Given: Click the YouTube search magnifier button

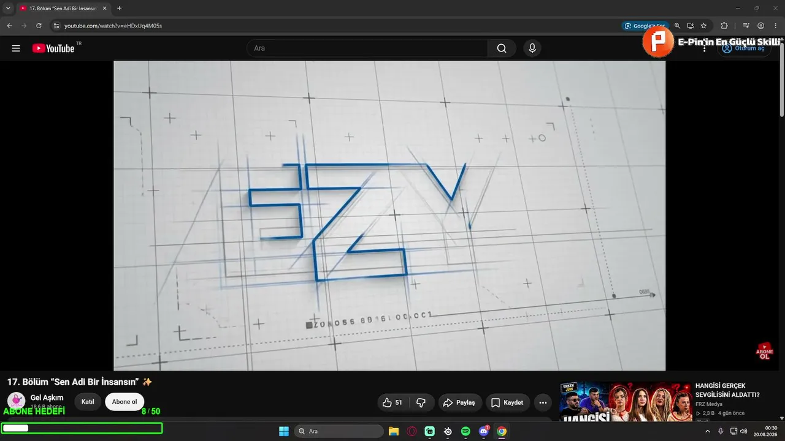Looking at the screenshot, I should [x=502, y=48].
